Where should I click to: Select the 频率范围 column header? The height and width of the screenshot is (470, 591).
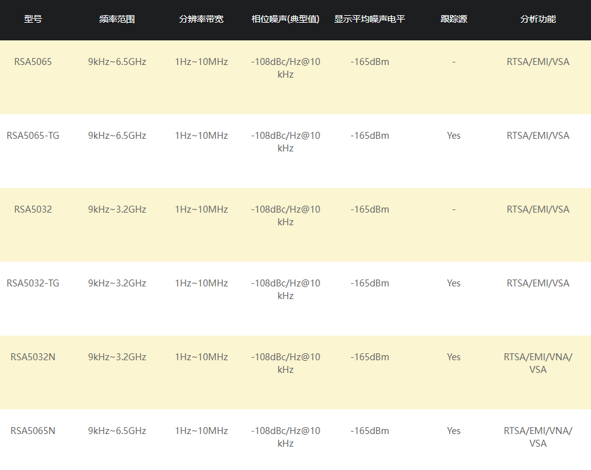[117, 19]
